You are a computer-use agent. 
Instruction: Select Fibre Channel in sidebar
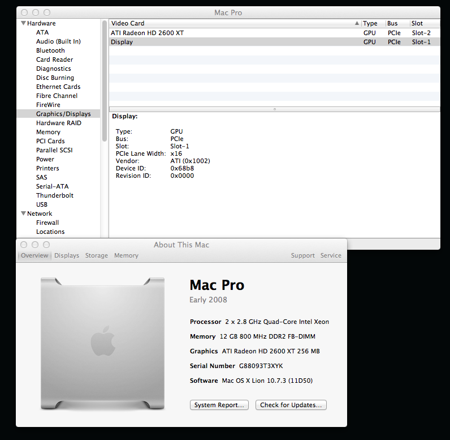[x=57, y=96]
